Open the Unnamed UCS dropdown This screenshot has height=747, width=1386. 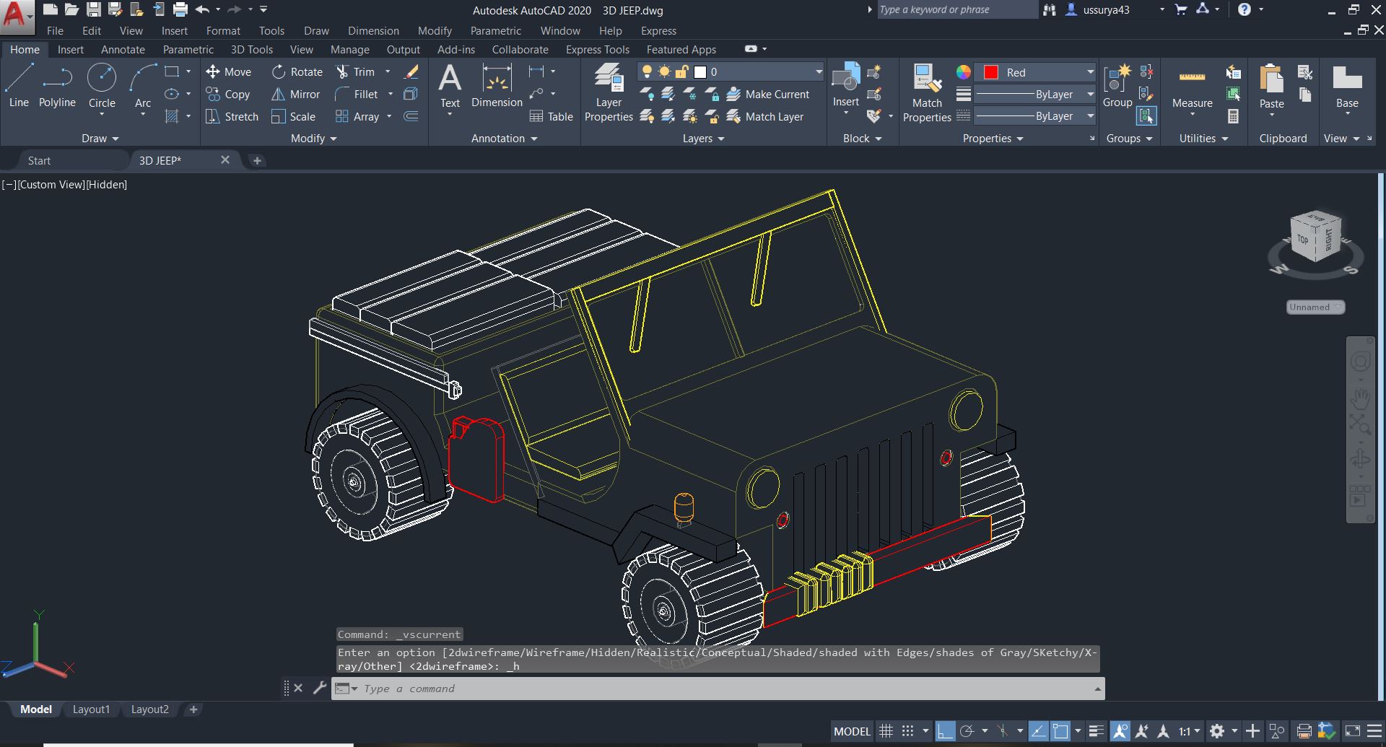pos(1315,307)
